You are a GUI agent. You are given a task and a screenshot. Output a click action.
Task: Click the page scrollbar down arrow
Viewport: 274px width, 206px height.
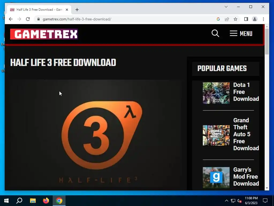[267, 188]
